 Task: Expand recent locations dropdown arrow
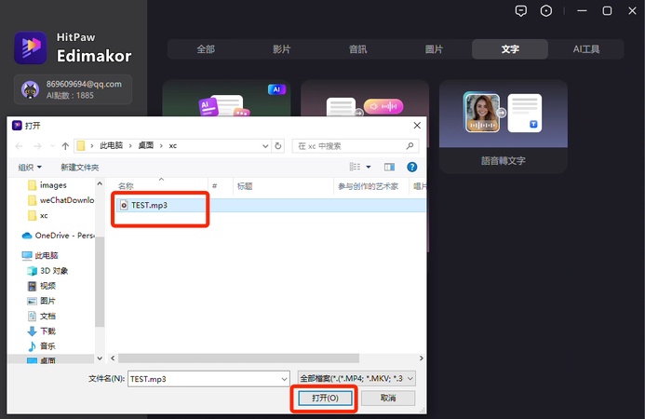[52, 146]
